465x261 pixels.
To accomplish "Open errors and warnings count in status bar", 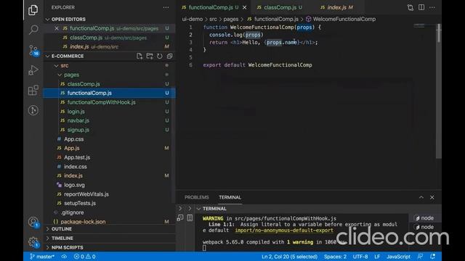I will click(85, 257).
